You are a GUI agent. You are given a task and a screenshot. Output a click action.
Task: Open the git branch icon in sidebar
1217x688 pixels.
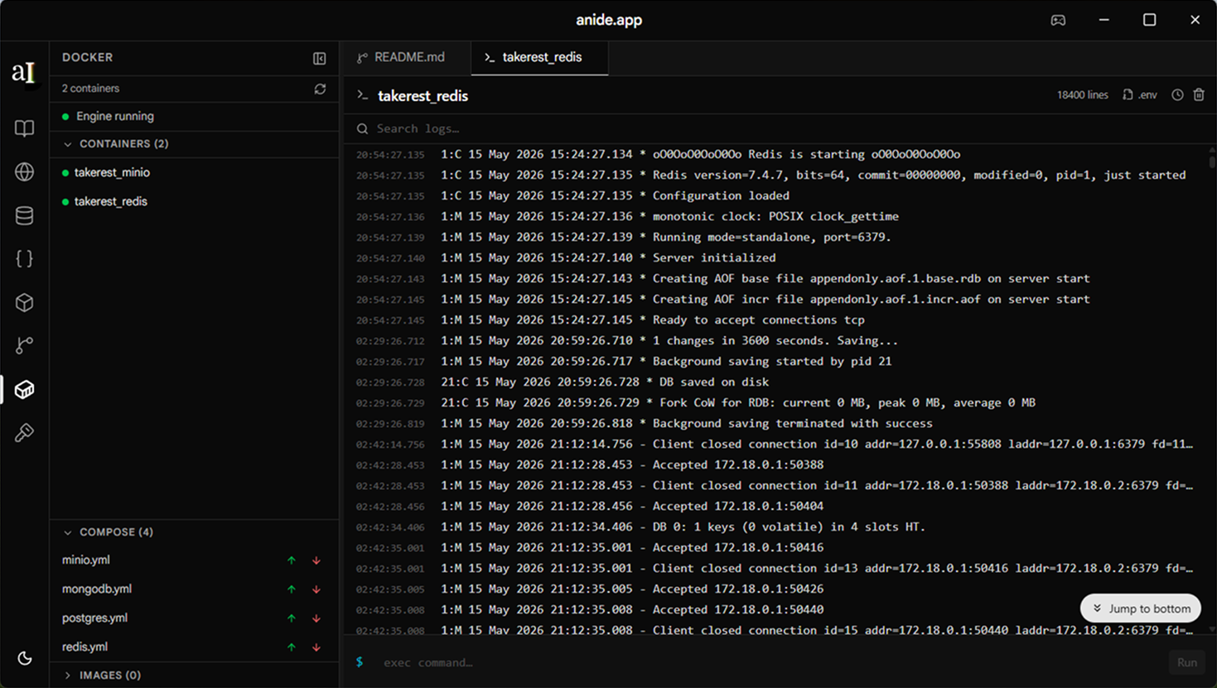pyautogui.click(x=24, y=345)
